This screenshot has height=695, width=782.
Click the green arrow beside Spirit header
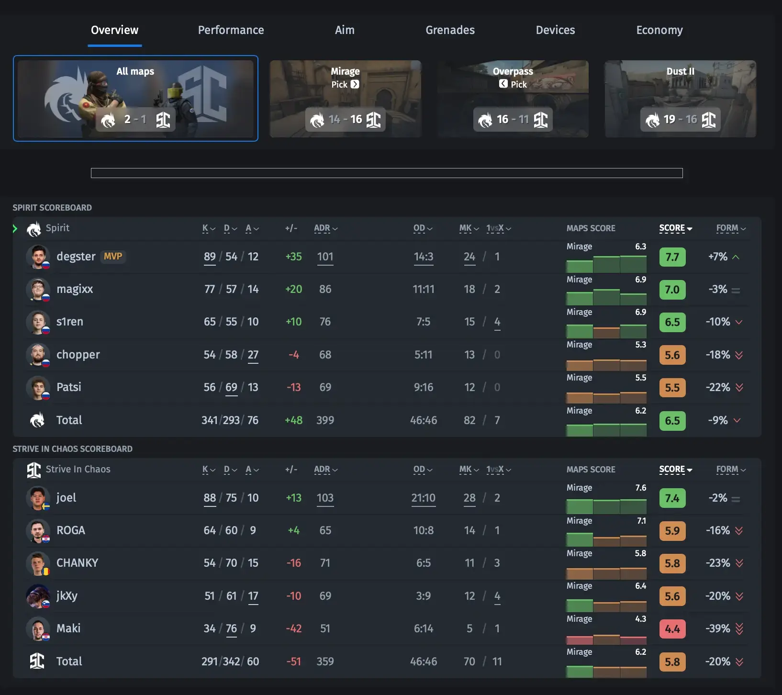15,229
